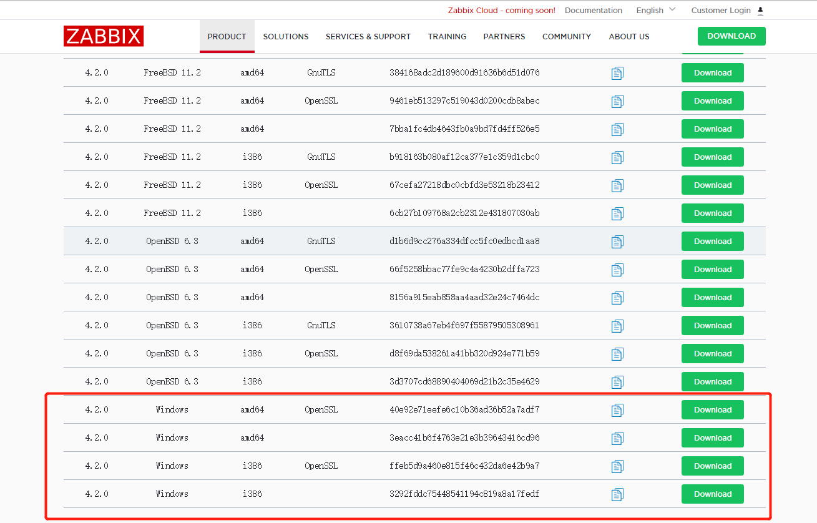Select hash text d1b6d9cc276a334dfcc5fc0edbcd1aa8
This screenshot has width=817, height=523.
(x=464, y=241)
